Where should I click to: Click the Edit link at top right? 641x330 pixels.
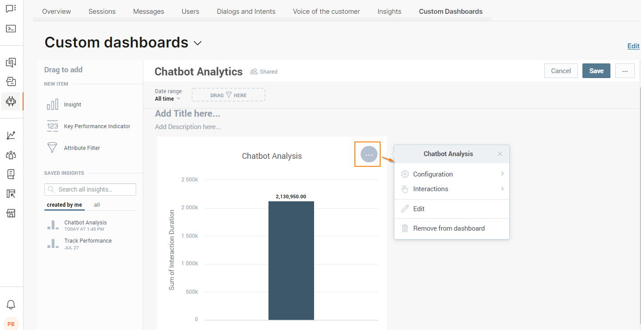click(633, 46)
